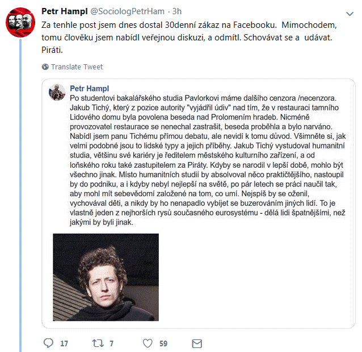This screenshot has width=362, height=352.
Task: Like the tweet with the heart icon
Action: pos(148,343)
